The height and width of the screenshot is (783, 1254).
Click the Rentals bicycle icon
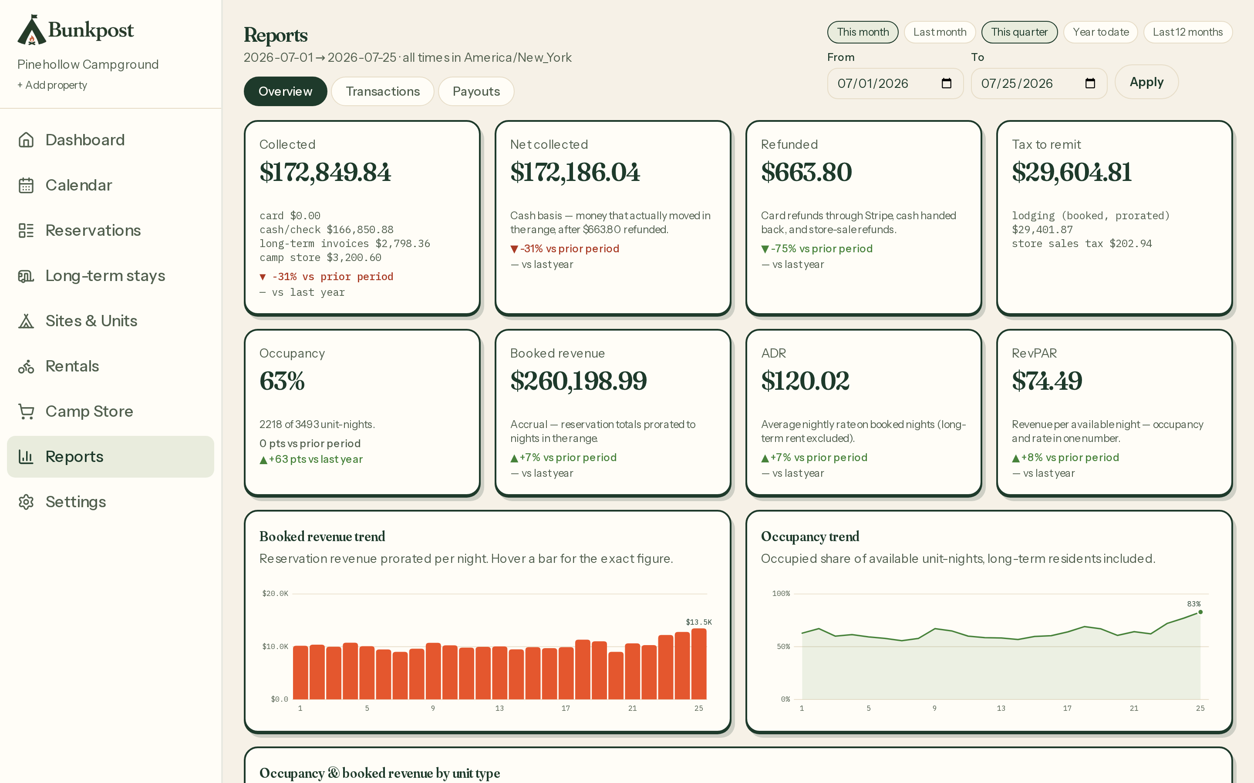26,366
